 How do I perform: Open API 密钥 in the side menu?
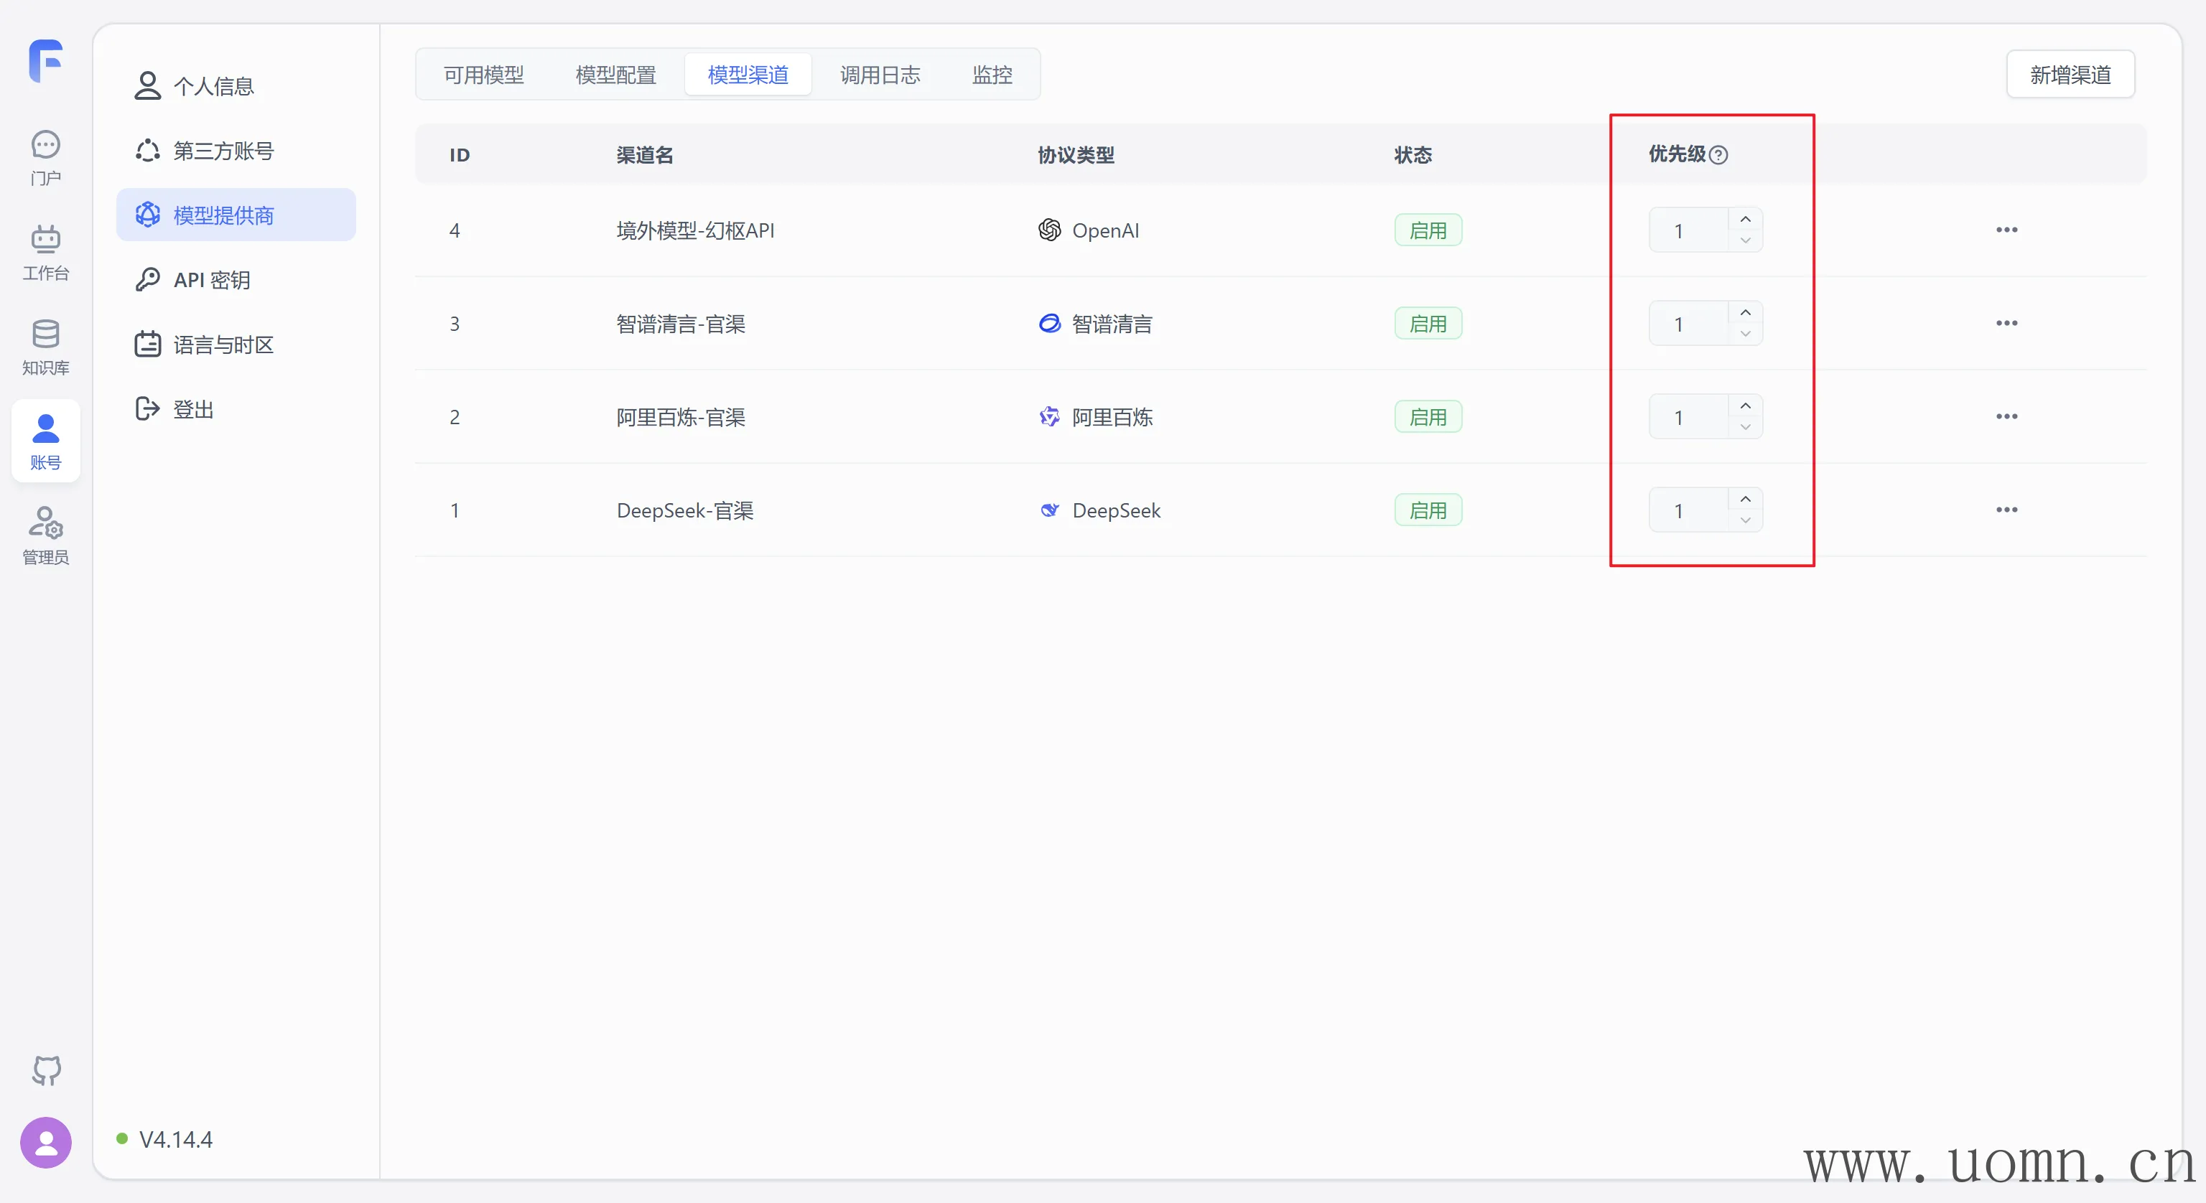point(212,280)
